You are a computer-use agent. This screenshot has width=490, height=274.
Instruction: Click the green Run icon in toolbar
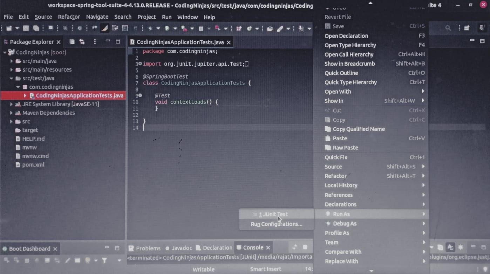[167, 28]
